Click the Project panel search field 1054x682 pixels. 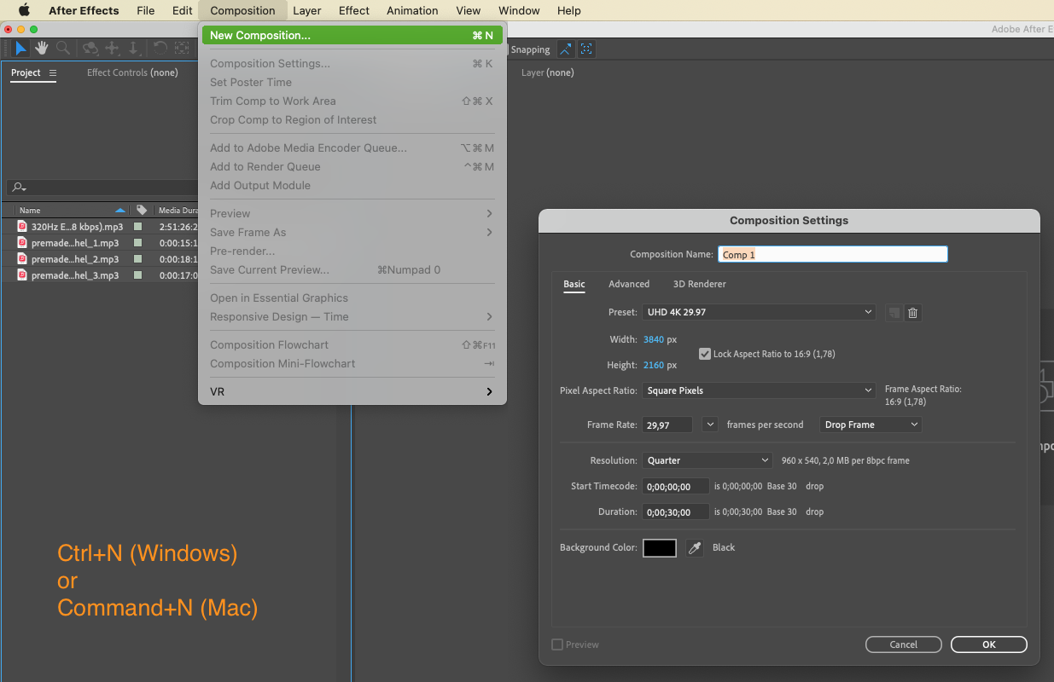coord(102,188)
